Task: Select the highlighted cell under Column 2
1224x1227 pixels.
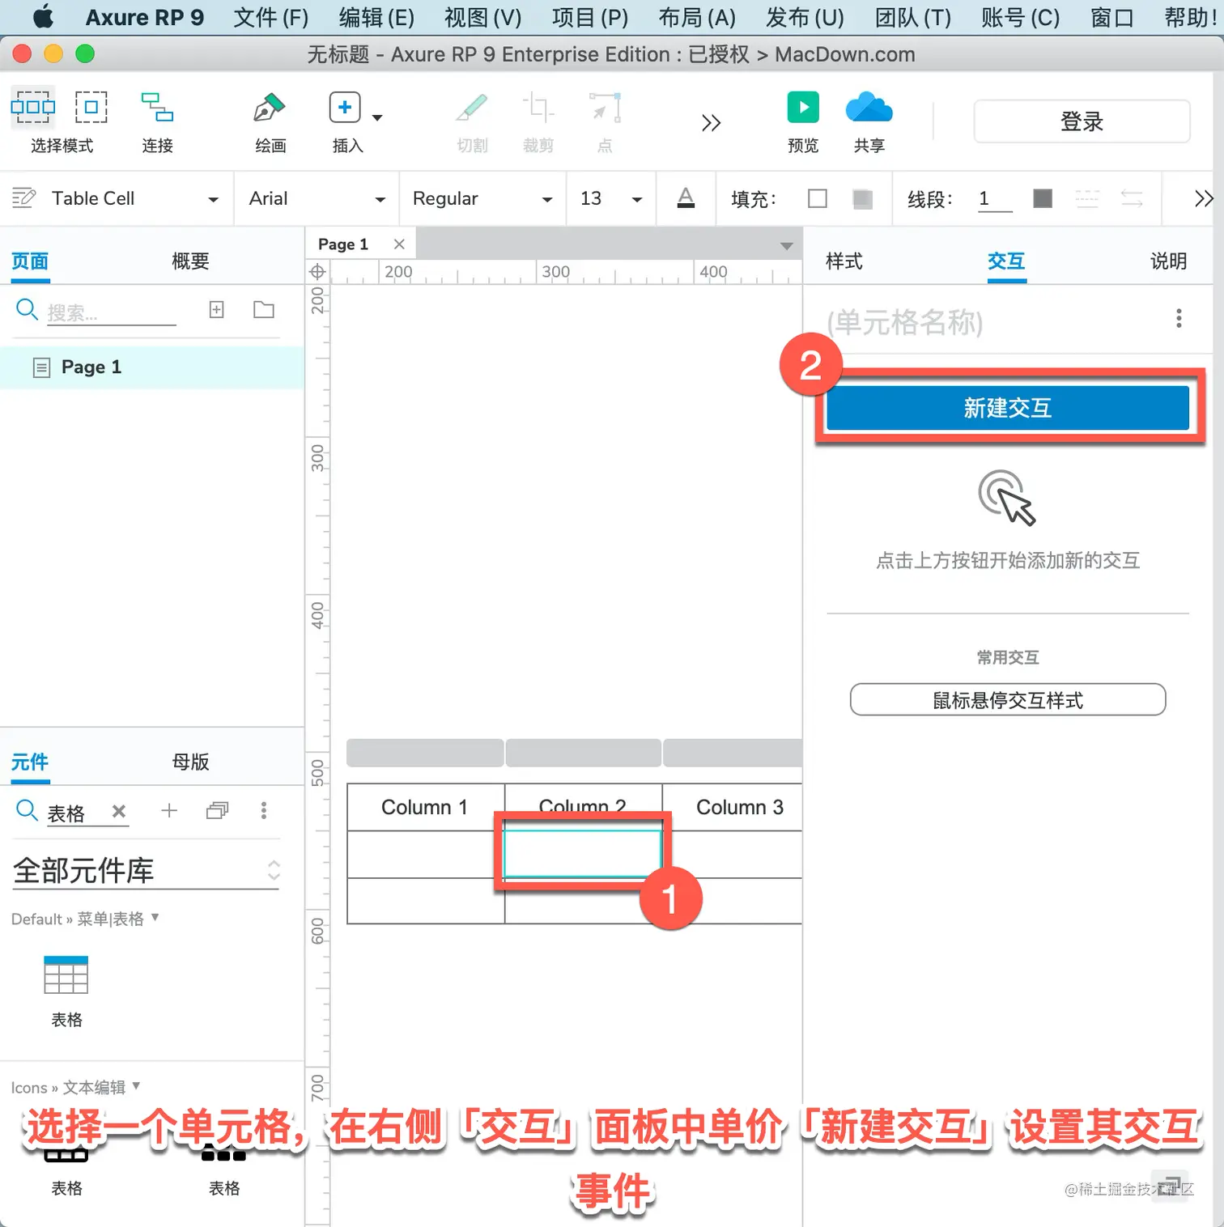Action: click(583, 852)
